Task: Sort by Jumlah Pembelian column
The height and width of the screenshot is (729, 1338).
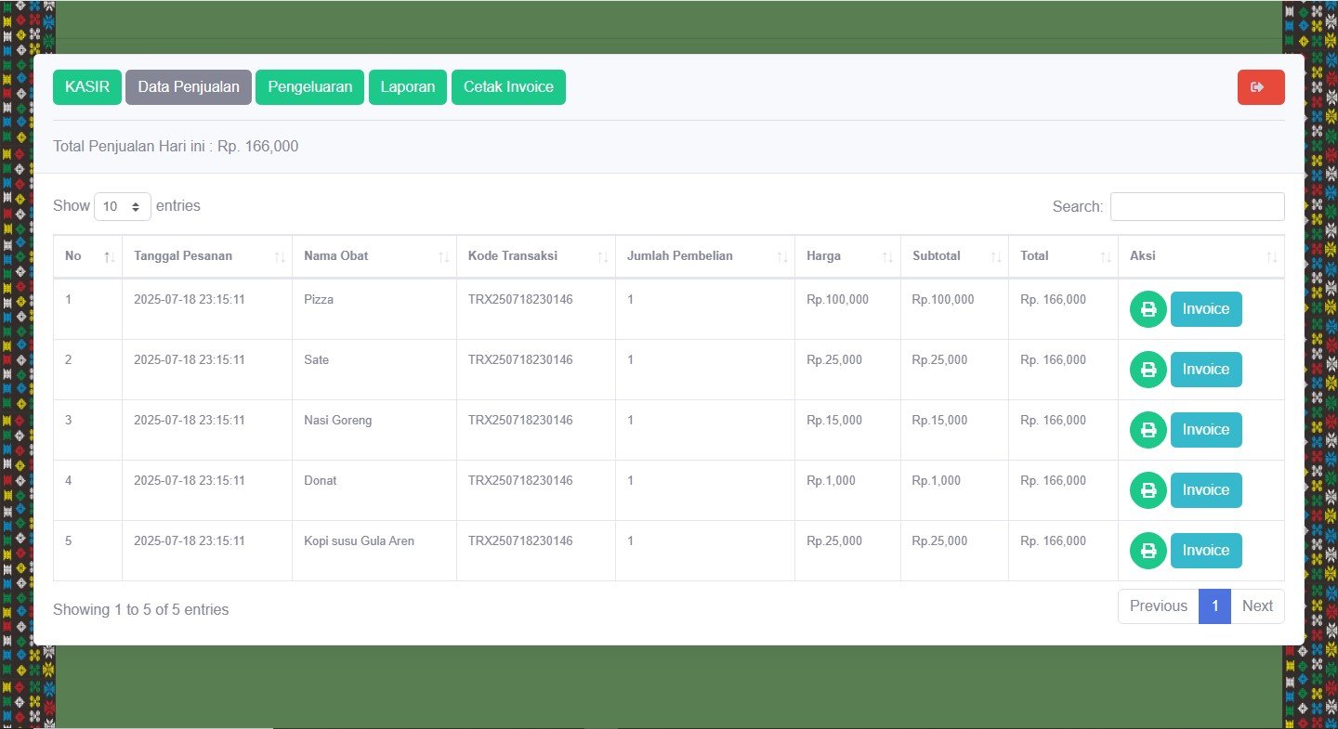Action: (x=704, y=256)
